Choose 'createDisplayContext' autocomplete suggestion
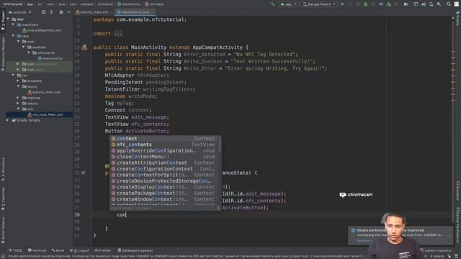Screen dimensions: 461x259 coord(164,187)
